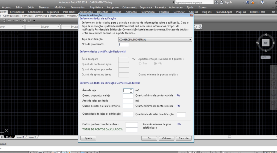Expand the WCS coordinate system dropdown

(x=265, y=57)
